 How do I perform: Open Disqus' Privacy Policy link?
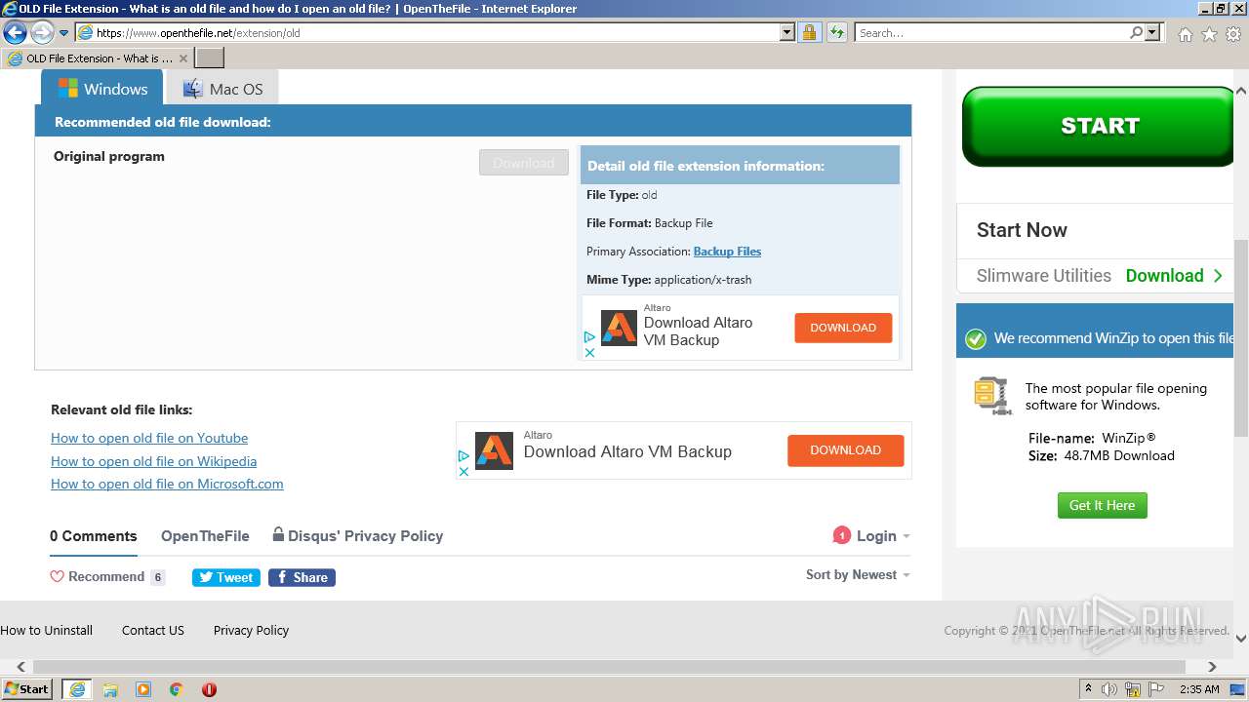click(358, 535)
